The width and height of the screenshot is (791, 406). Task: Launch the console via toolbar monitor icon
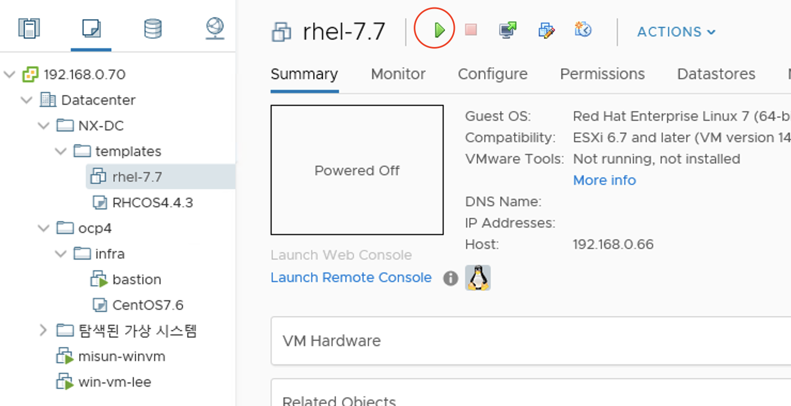pyautogui.click(x=508, y=30)
